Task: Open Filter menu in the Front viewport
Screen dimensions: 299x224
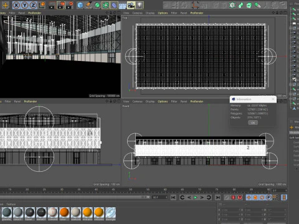Action: click(x=174, y=101)
